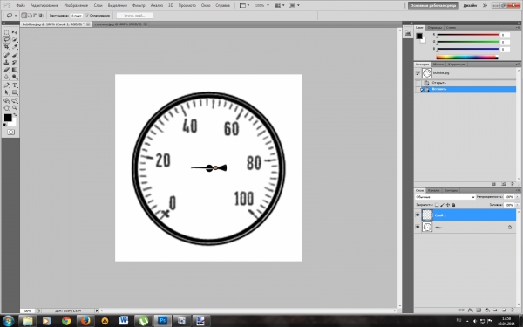Select the Hand tool
This screenshot has width=523, height=327.
coord(7,108)
